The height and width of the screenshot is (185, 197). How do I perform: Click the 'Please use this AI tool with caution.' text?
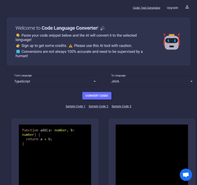pos(103,45)
